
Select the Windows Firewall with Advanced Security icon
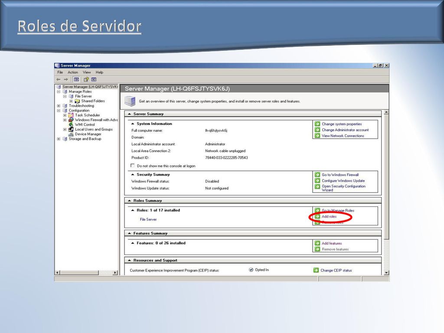click(x=71, y=120)
